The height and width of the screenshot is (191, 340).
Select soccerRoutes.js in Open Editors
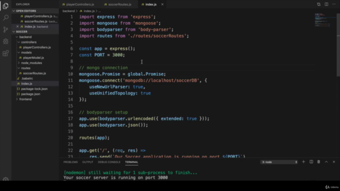pyautogui.click(x=36, y=21)
